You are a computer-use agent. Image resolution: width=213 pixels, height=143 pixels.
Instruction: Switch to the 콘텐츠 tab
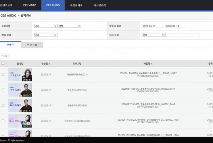[x=10, y=45]
